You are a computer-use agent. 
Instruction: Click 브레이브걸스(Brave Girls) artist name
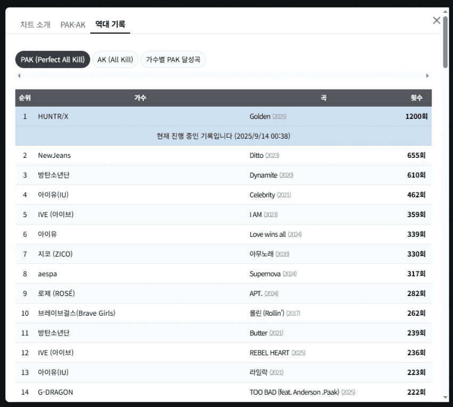point(77,313)
